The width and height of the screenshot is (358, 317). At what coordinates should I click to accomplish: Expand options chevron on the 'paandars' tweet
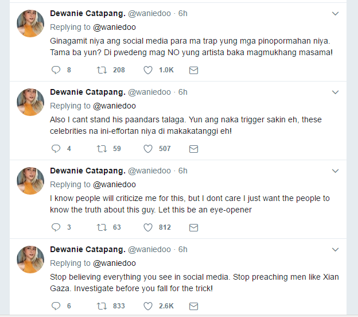(336, 92)
